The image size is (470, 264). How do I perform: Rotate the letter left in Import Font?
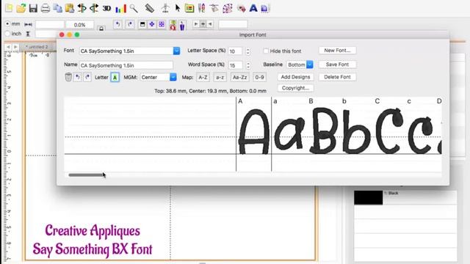coord(78,77)
